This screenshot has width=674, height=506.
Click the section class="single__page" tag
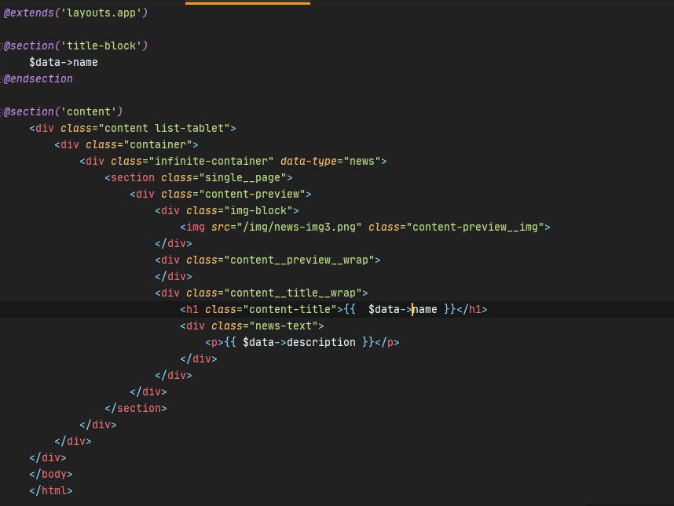[199, 177]
